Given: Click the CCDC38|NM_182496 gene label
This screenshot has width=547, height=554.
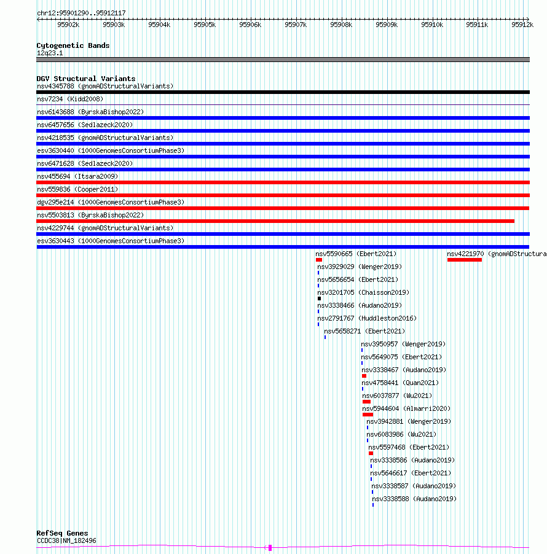Looking at the screenshot, I should point(66,540).
